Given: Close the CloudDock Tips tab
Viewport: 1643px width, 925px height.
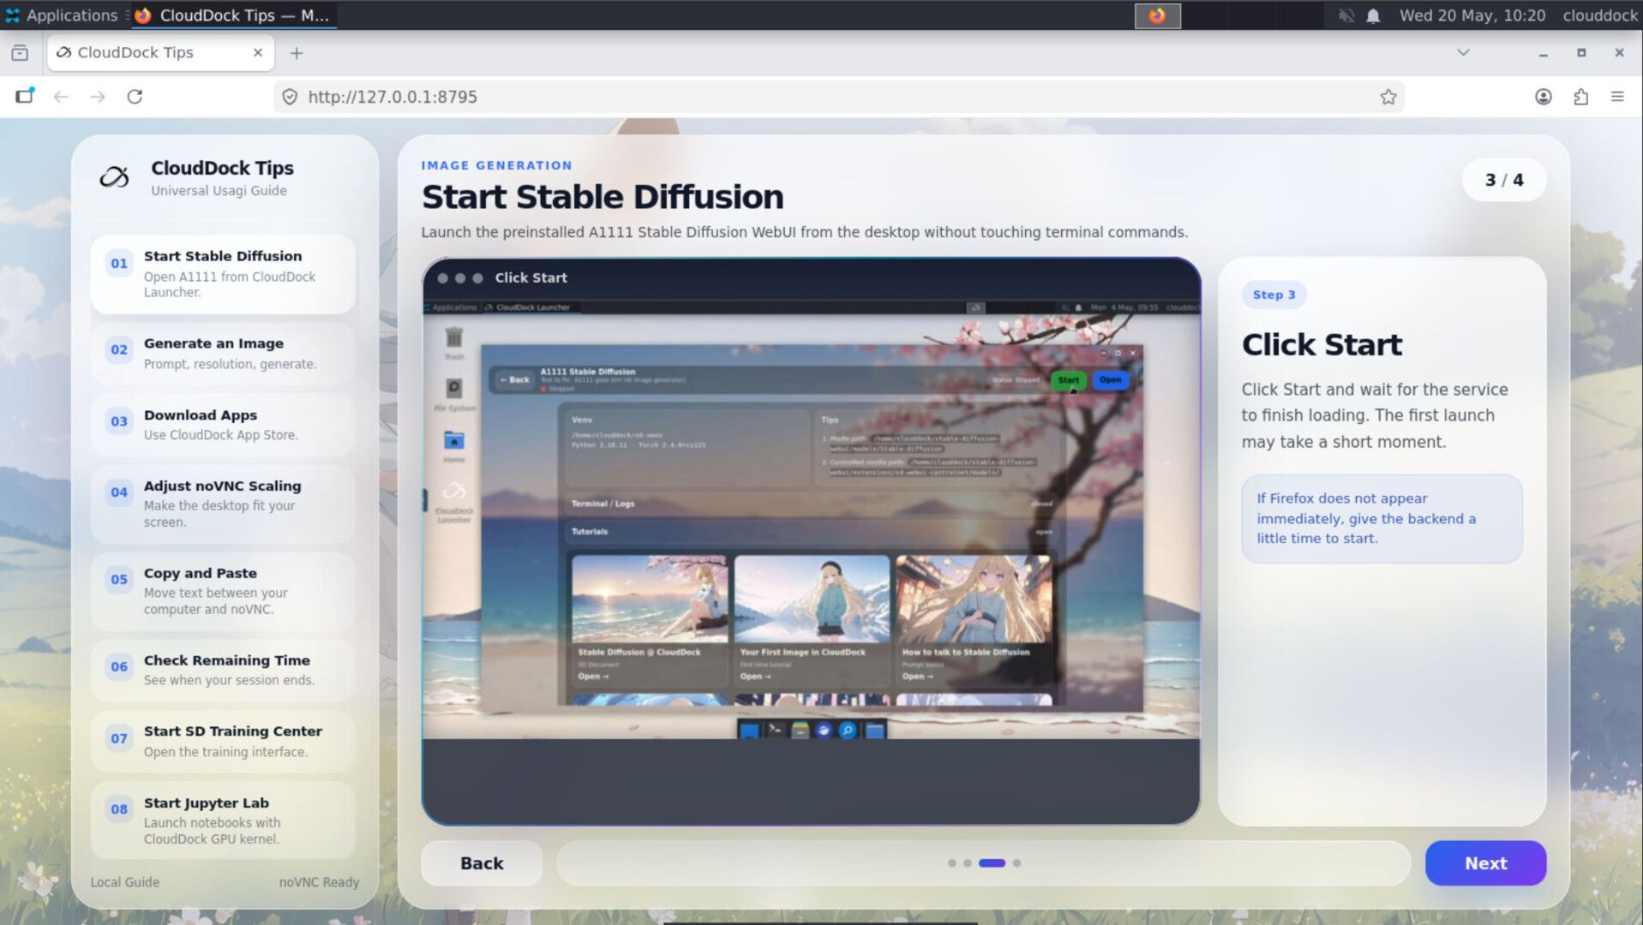Looking at the screenshot, I should click(x=258, y=53).
